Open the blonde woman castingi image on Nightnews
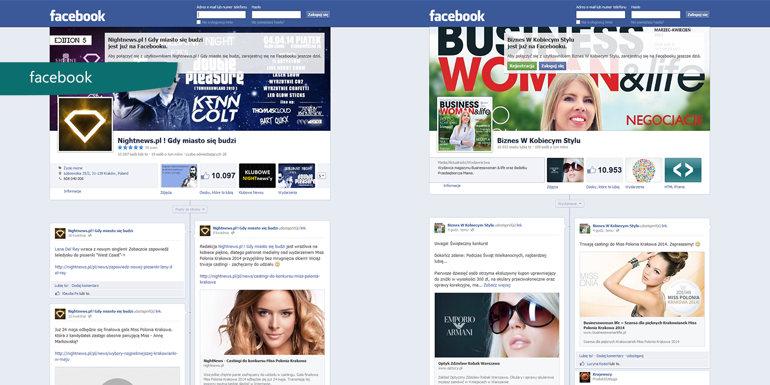 coord(262,323)
